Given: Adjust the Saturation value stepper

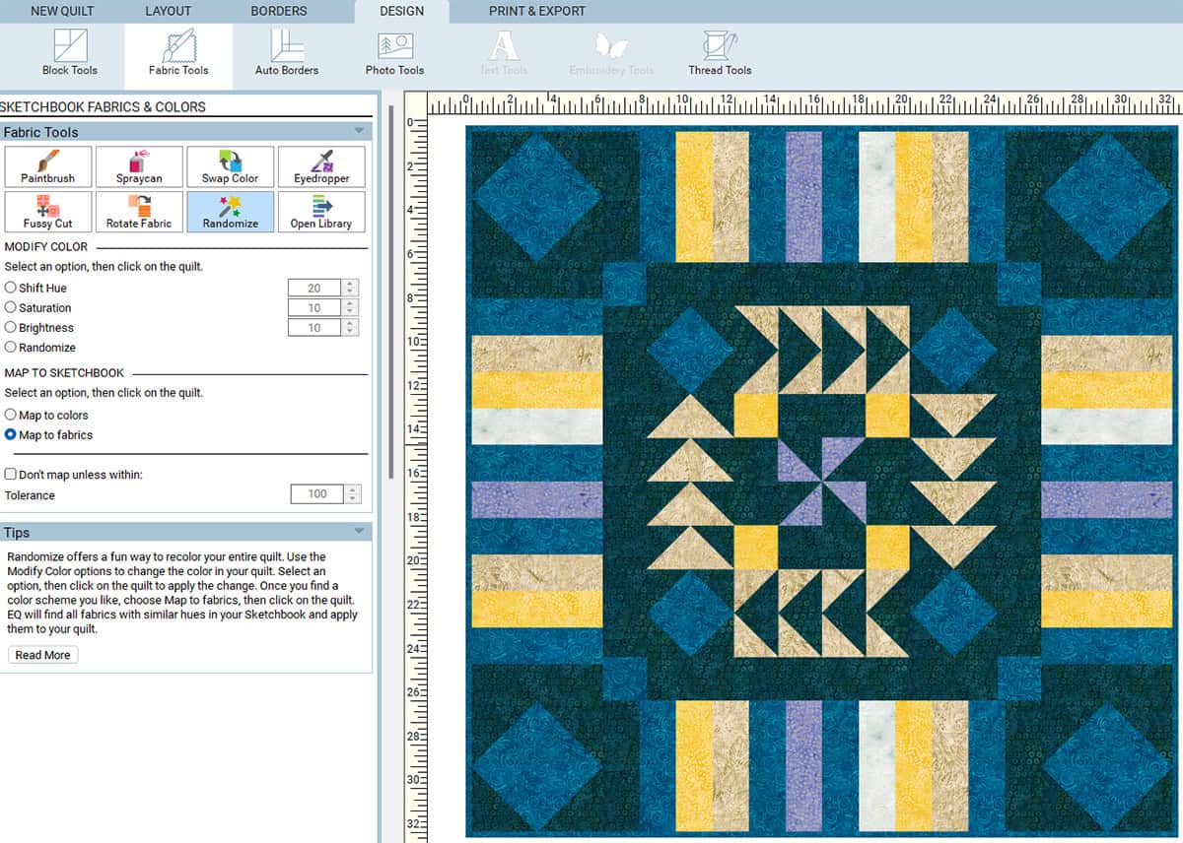Looking at the screenshot, I should (351, 307).
